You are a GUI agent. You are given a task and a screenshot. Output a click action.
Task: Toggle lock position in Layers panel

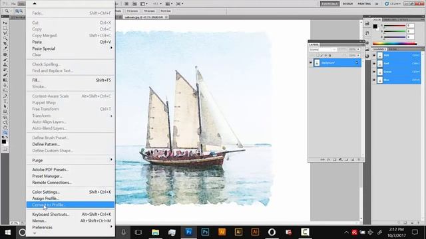[x=325, y=56]
